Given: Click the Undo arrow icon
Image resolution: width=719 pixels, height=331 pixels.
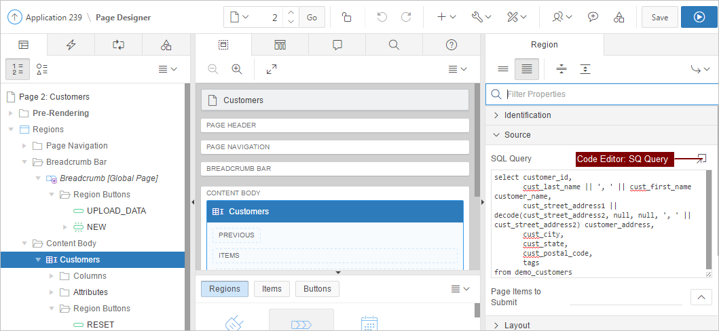Looking at the screenshot, I should (x=382, y=17).
